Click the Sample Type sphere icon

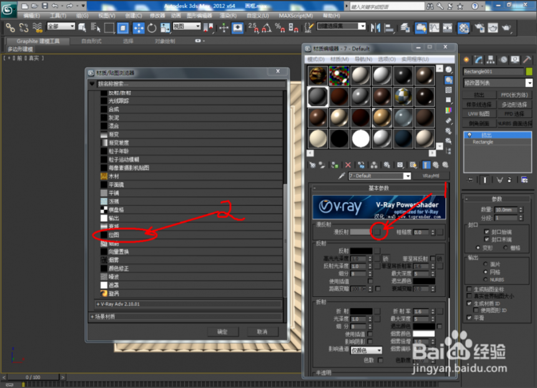(x=448, y=70)
